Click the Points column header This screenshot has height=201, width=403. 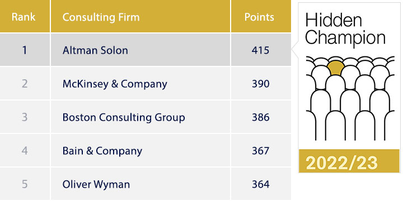click(x=259, y=17)
